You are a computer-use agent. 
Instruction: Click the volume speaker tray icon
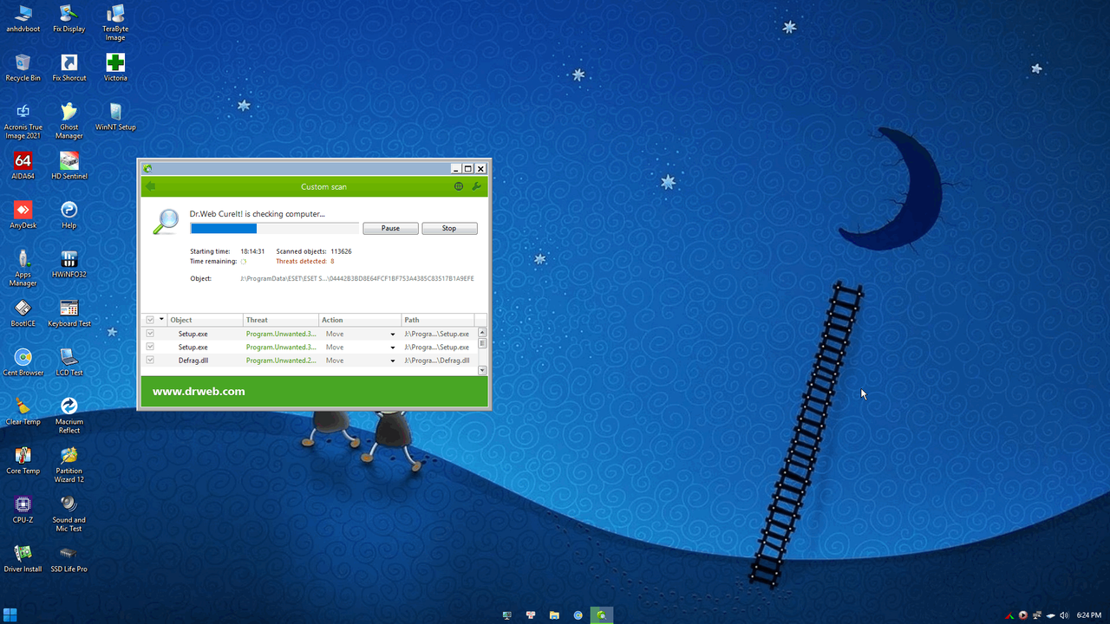(x=1063, y=615)
